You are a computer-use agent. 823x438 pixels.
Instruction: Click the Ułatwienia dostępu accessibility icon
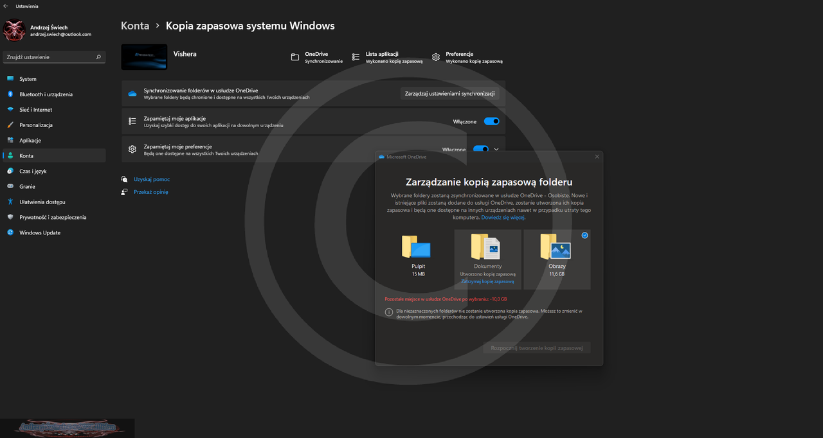pos(10,202)
